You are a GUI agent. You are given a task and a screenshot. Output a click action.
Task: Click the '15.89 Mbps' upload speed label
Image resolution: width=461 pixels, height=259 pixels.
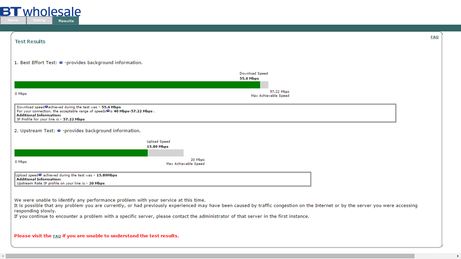157,147
